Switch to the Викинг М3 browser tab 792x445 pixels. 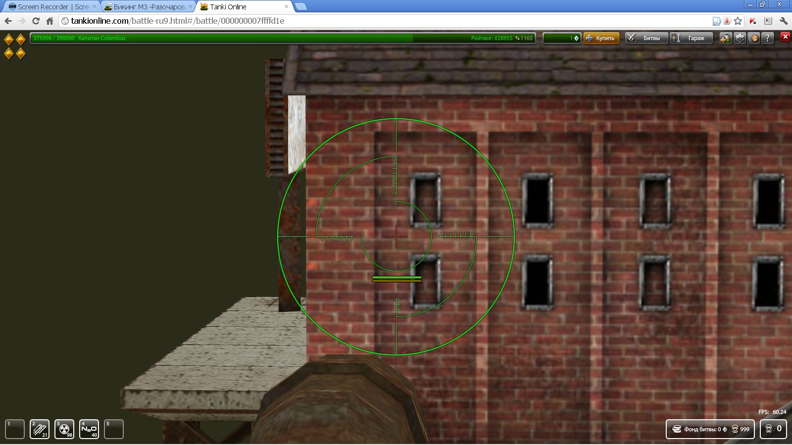click(148, 7)
